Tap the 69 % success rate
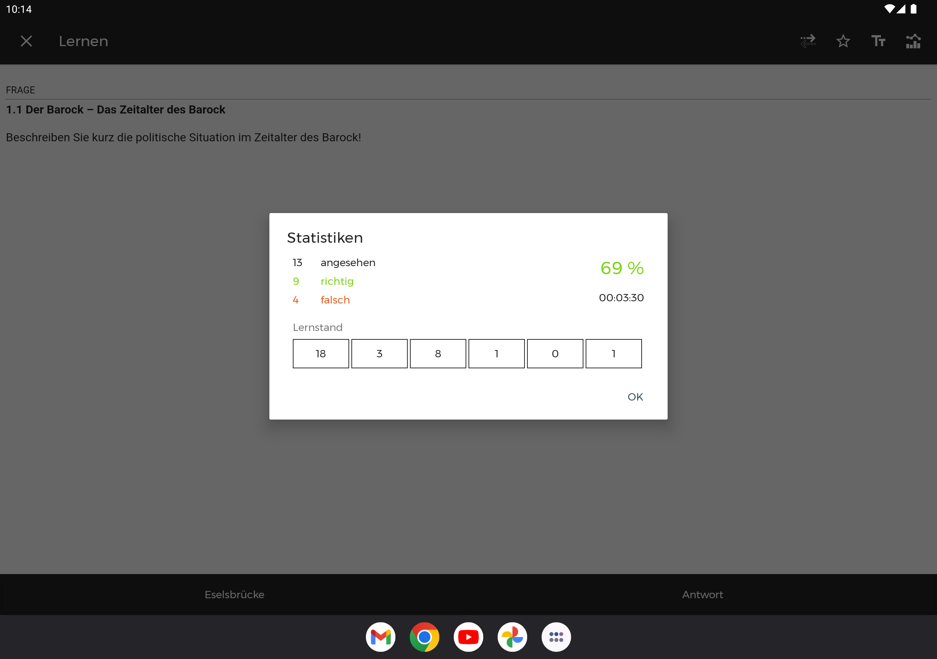The image size is (937, 659). (x=621, y=268)
